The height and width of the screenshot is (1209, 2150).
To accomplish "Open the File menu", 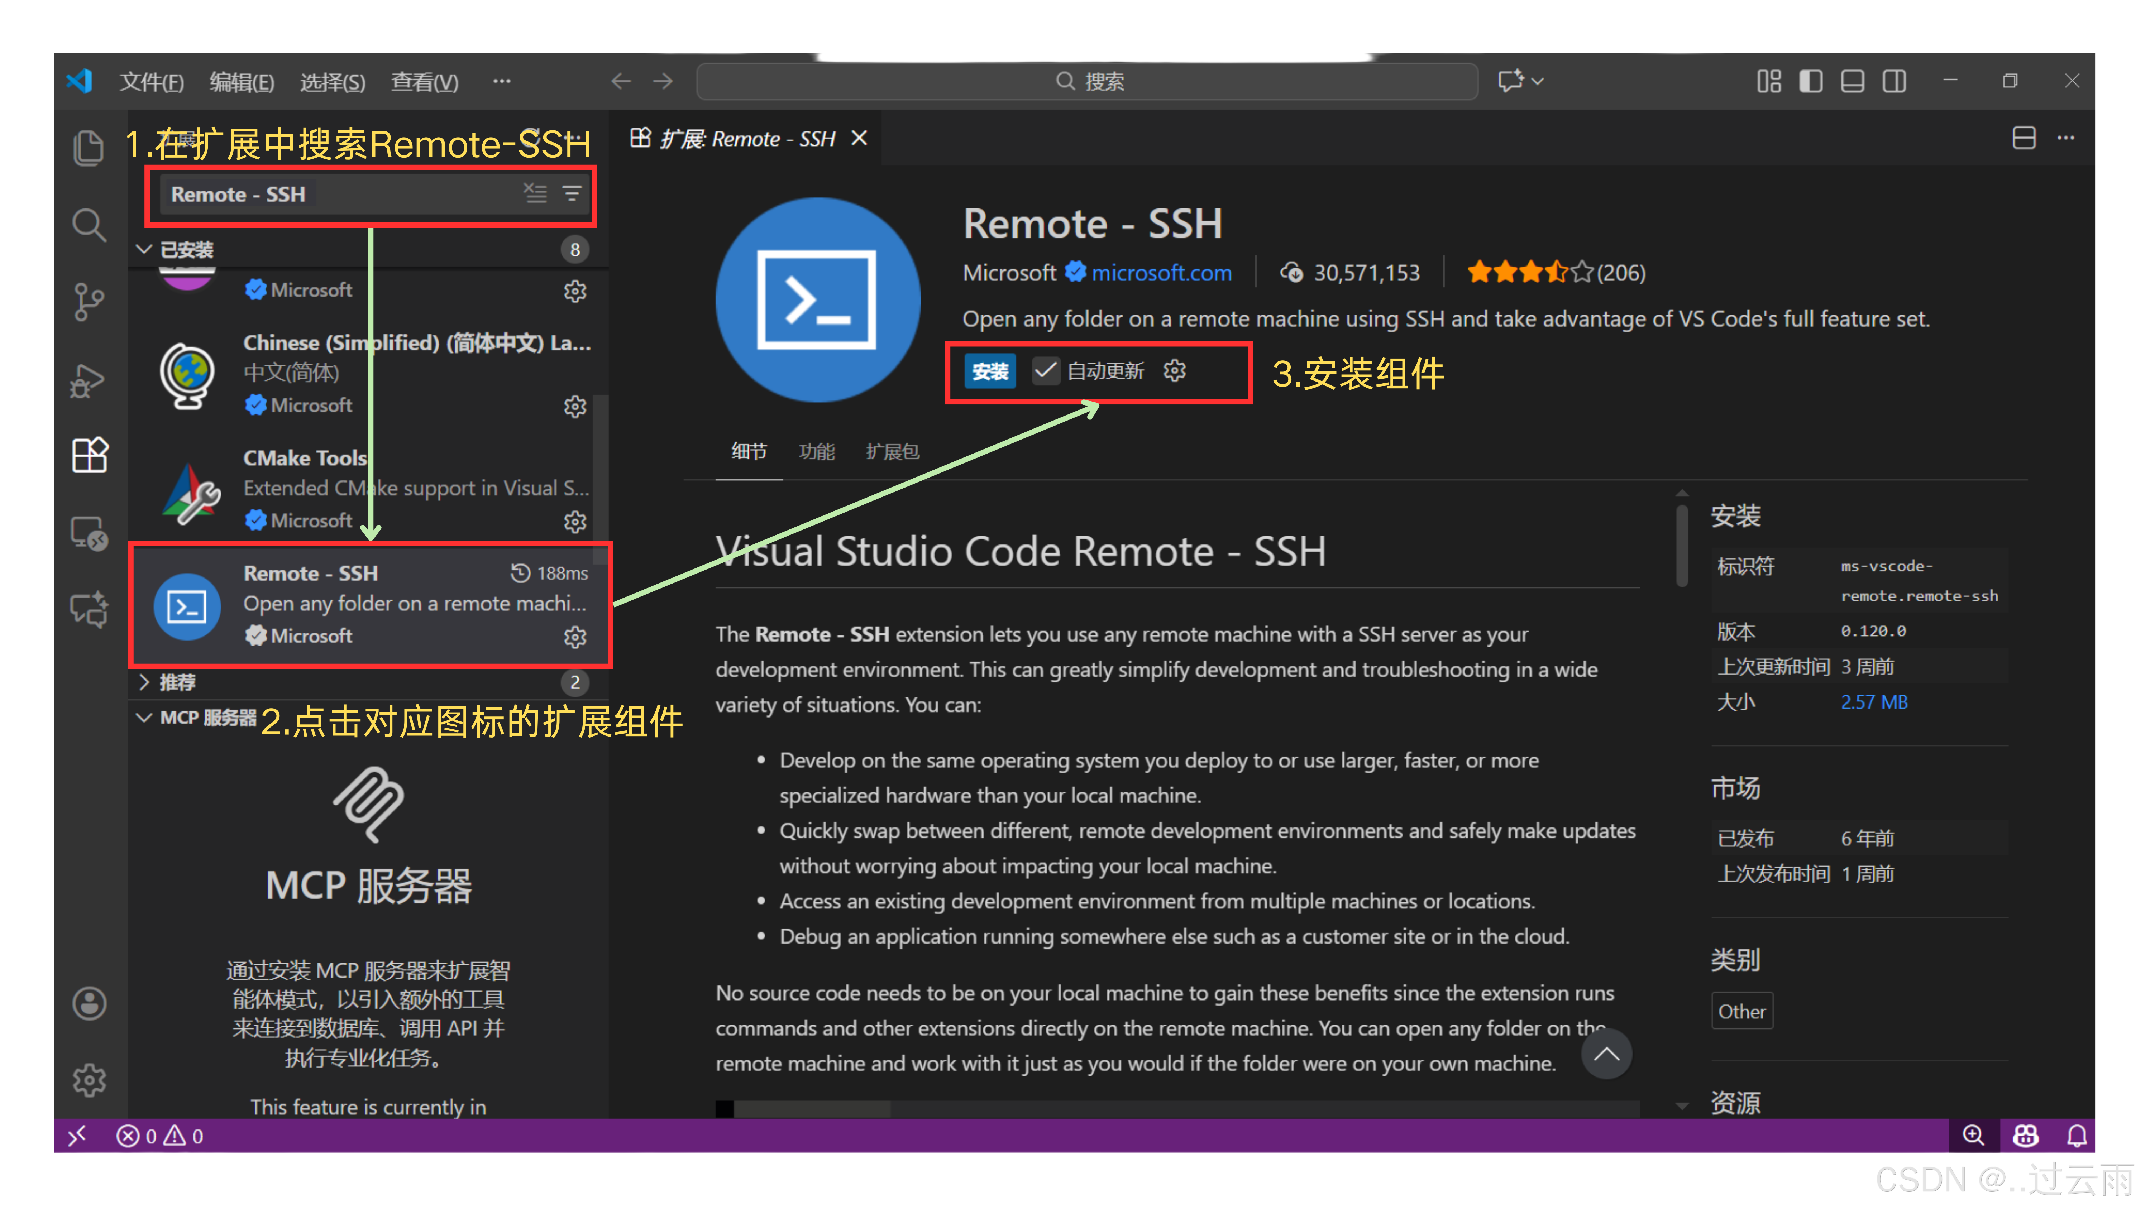I will tap(151, 82).
